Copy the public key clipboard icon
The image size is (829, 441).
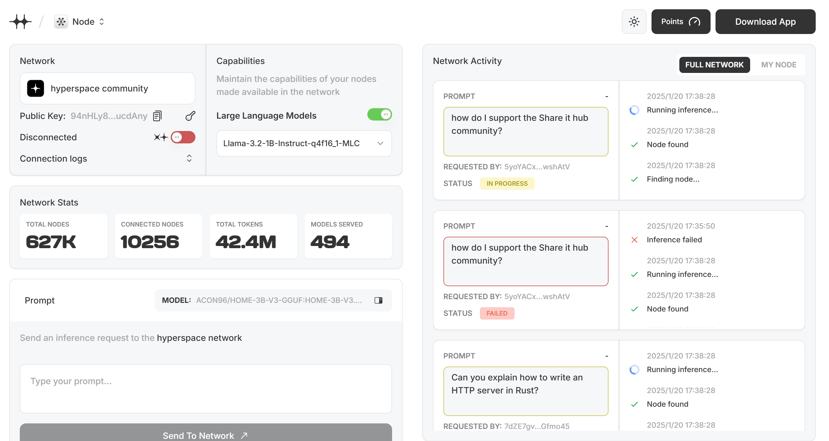(x=157, y=116)
